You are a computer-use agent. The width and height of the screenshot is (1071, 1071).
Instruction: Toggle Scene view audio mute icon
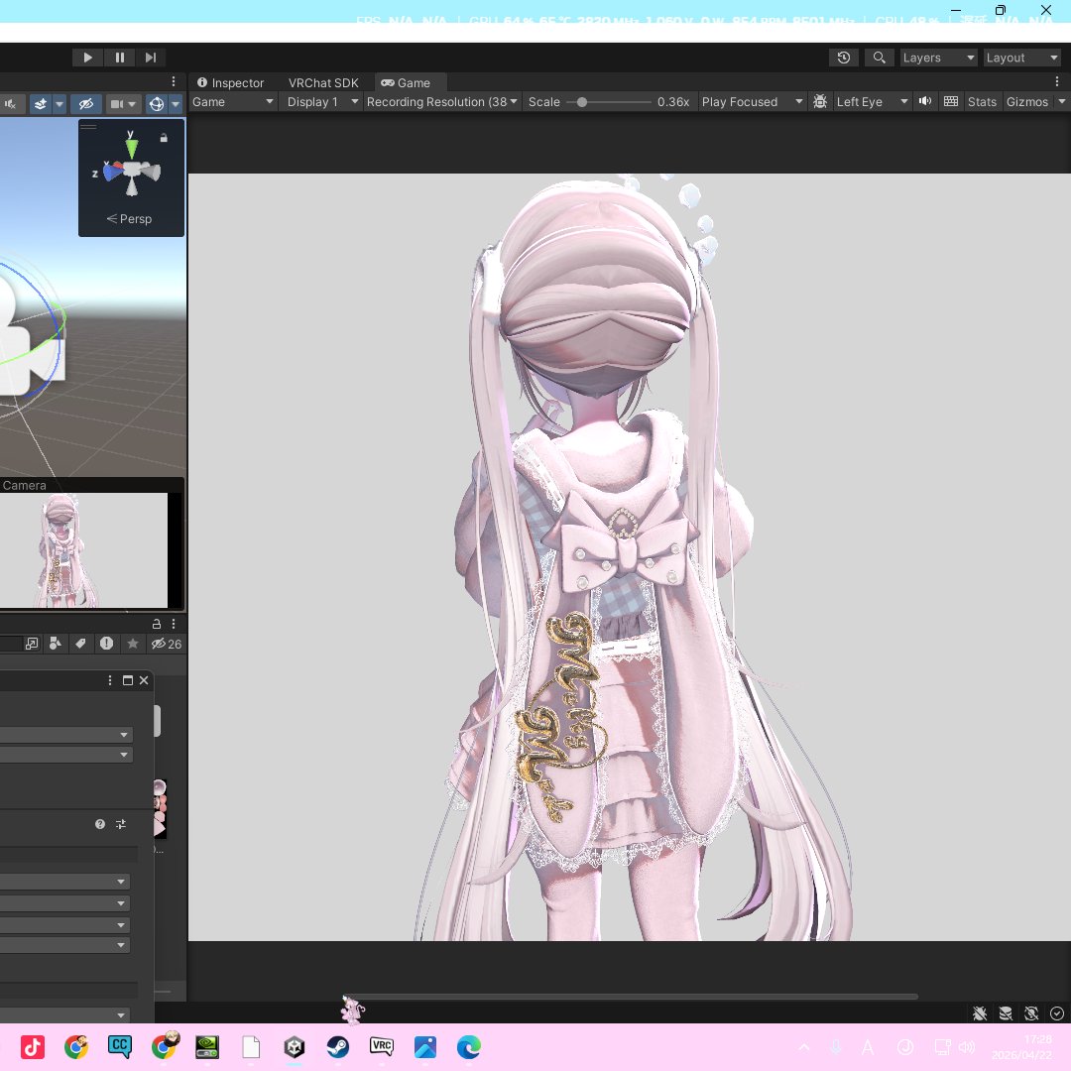pos(10,104)
